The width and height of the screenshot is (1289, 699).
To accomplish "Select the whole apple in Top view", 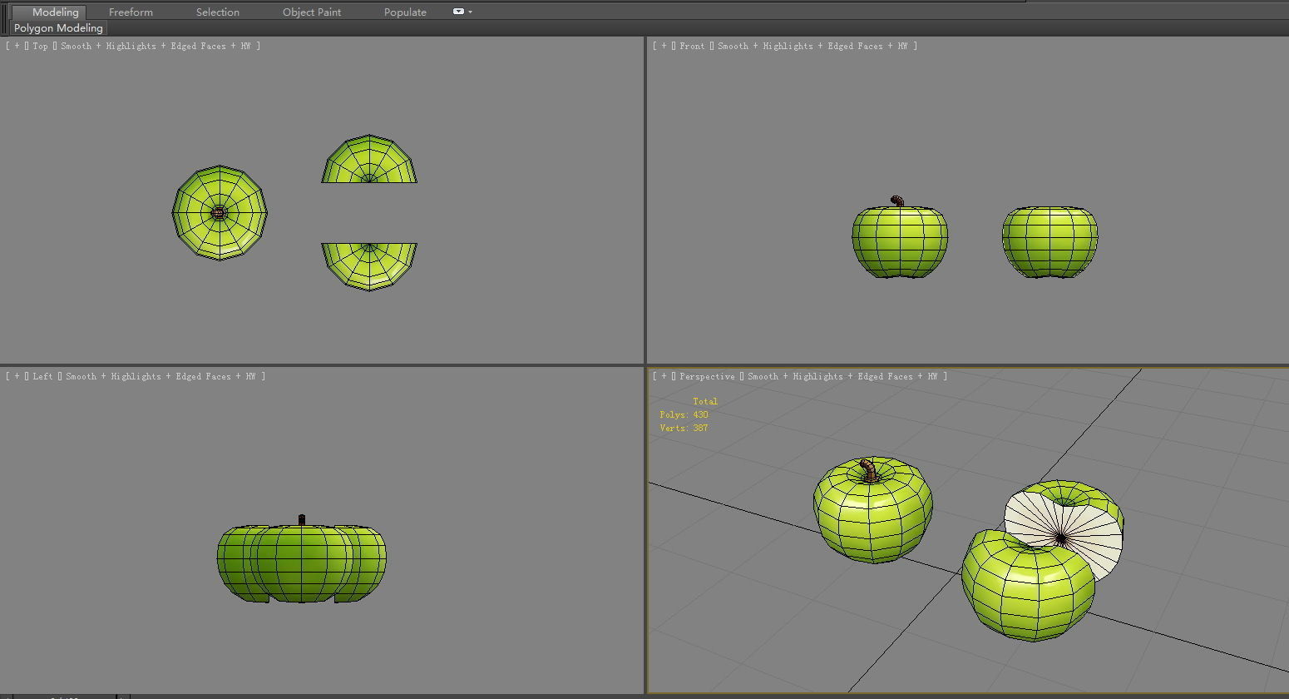I will tap(220, 213).
